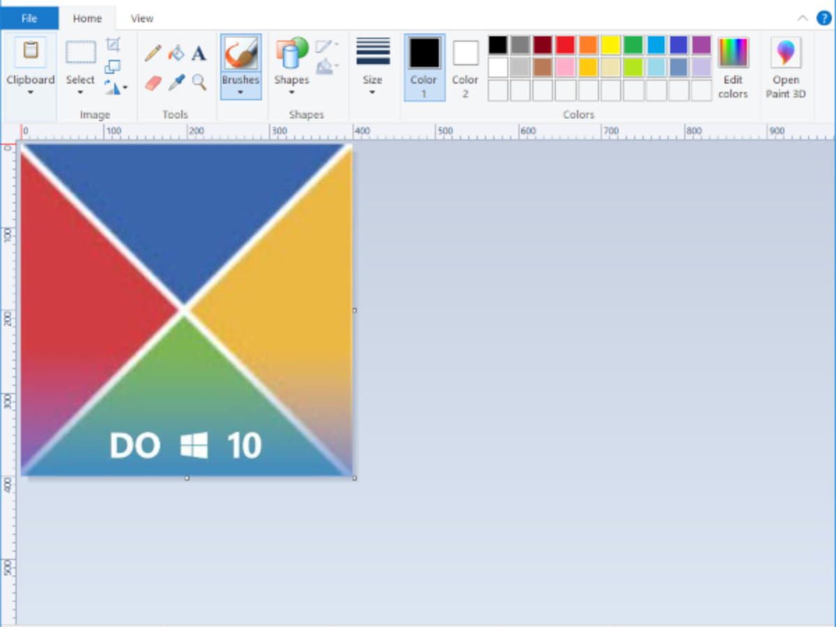This screenshot has height=627, width=836.
Task: Open the Shapes dropdown arrow
Action: pyautogui.click(x=292, y=93)
